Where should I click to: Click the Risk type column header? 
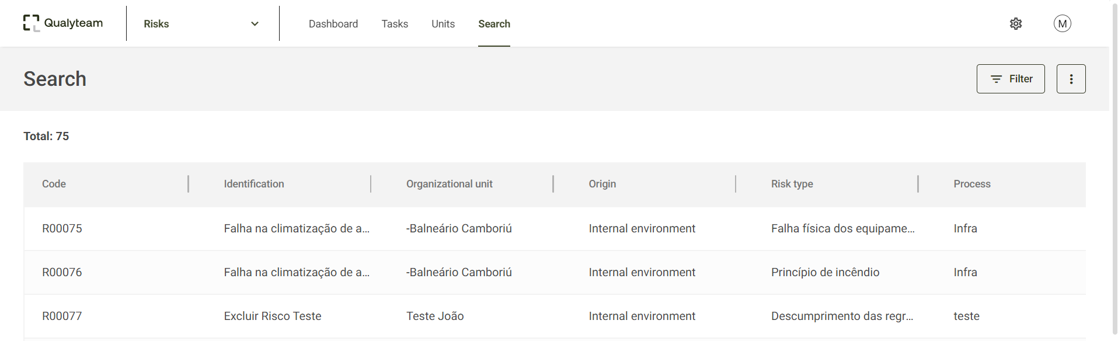(792, 184)
